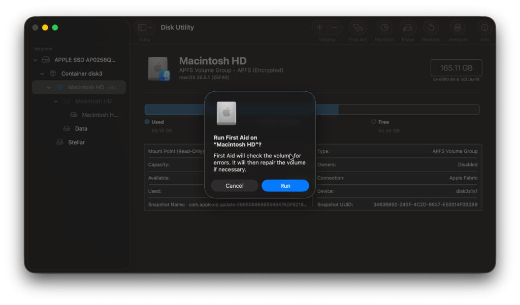Viewport: 520px width, 305px height.
Task: Collapse the nested Macintosh HD volume chevron
Action: click(56, 101)
